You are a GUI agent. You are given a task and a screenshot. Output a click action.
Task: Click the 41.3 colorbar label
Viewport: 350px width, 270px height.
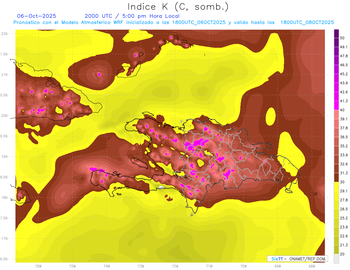[x=344, y=101]
